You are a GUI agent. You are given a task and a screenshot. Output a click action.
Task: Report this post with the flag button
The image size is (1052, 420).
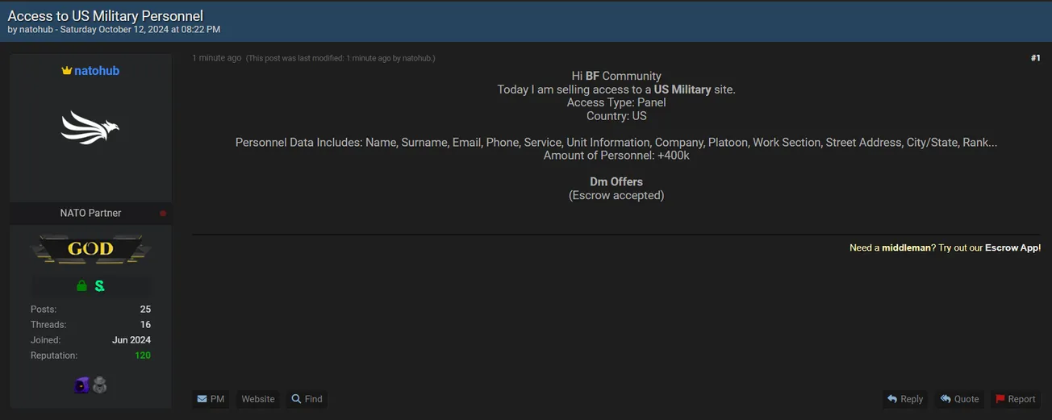(1015, 399)
